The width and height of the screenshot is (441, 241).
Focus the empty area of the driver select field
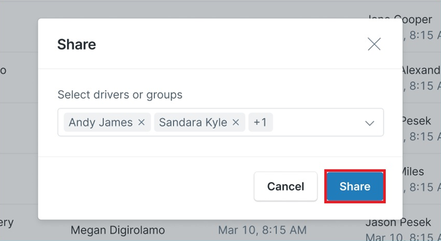[x=317, y=122]
